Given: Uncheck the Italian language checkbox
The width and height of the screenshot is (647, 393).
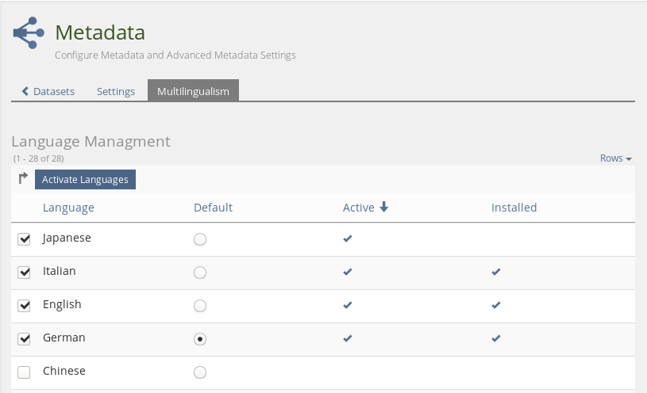Looking at the screenshot, I should pos(24,273).
